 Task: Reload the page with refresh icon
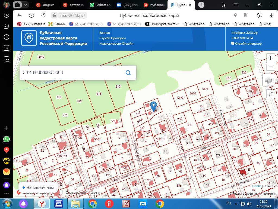click(43, 15)
